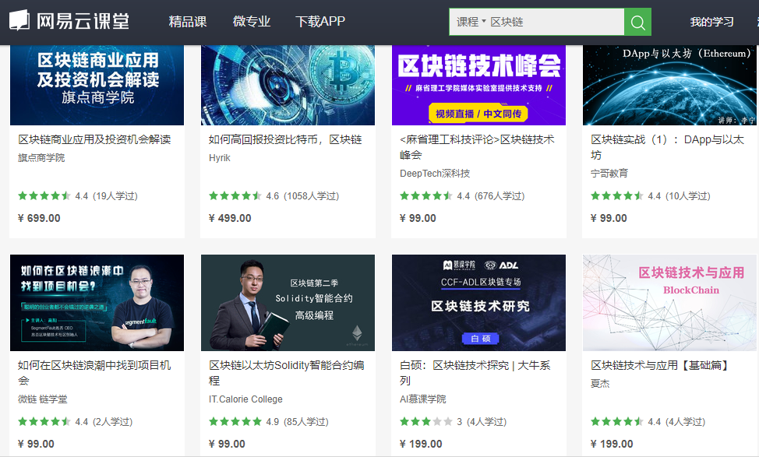
Task: Open the Solidity智能合约高级编程 thumbnail
Action: pyautogui.click(x=288, y=303)
